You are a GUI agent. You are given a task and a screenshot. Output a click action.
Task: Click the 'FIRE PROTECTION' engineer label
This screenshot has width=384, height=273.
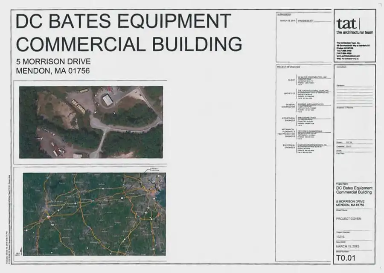(x=286, y=134)
